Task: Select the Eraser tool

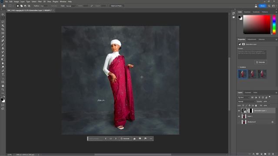Action: pos(3,56)
